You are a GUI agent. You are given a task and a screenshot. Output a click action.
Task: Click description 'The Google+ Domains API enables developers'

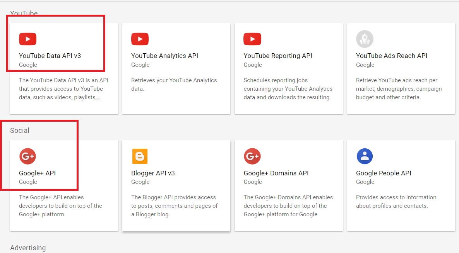(x=288, y=205)
